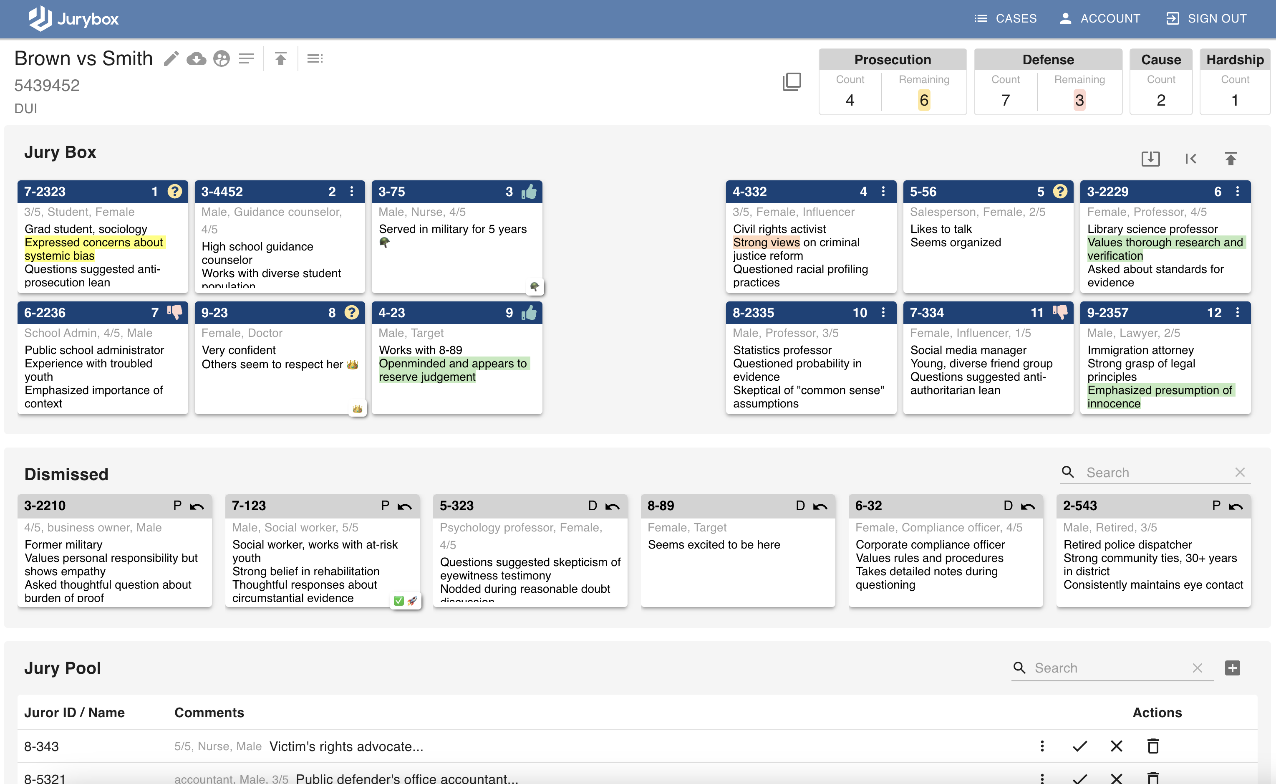Click the crown emoji badge on juror 9-23
The image size is (1276, 784).
[x=357, y=409]
